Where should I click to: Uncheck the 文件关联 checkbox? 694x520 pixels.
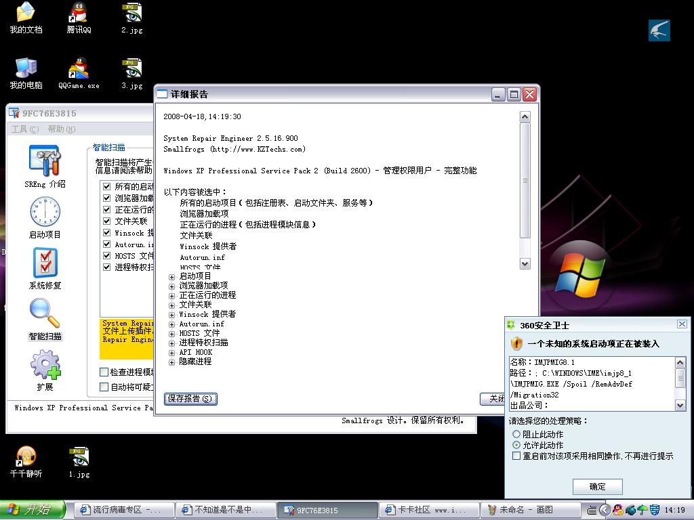pos(106,221)
